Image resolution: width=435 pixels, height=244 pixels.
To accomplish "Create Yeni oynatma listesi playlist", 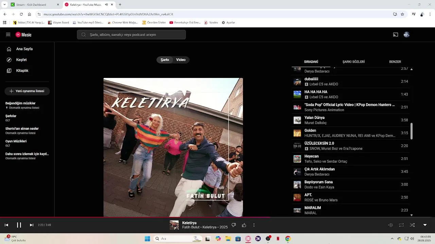I will click(27, 91).
